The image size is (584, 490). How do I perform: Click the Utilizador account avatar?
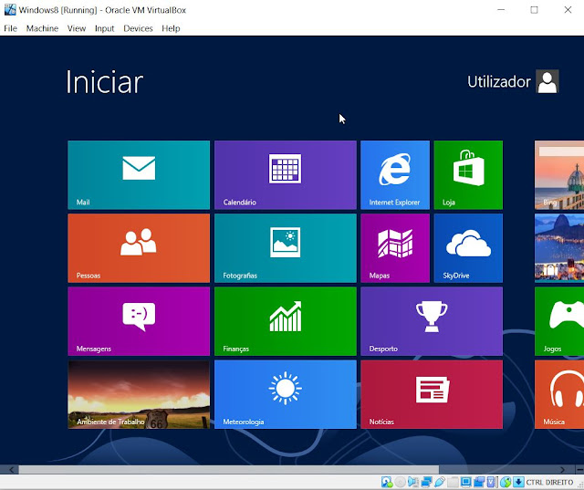547,81
